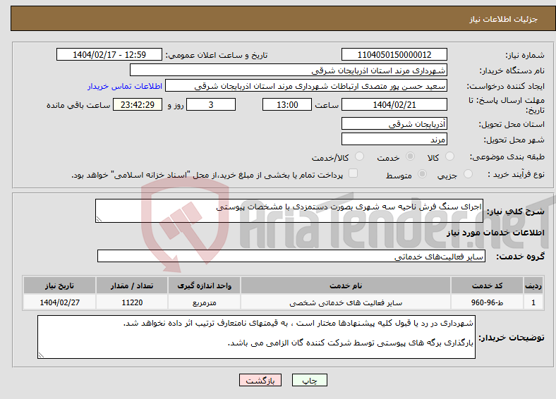Screen dimensions: 556x399
Task: Click the resize grip of buyer notes textarea
Action: 41,355
